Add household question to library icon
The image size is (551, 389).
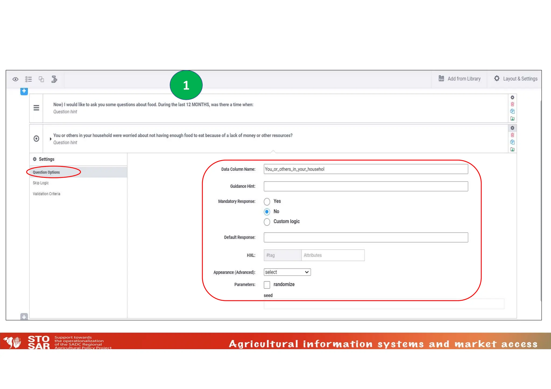tap(512, 149)
